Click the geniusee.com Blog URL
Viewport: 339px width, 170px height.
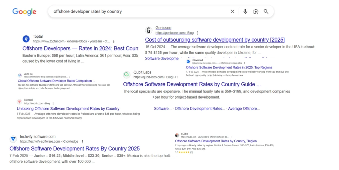click(174, 33)
